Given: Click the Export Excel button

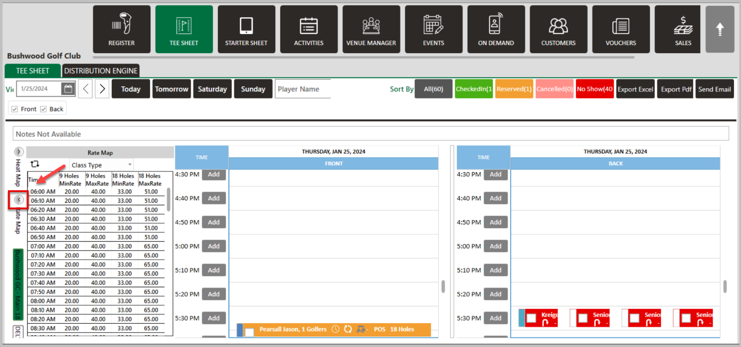Looking at the screenshot, I should (x=635, y=89).
